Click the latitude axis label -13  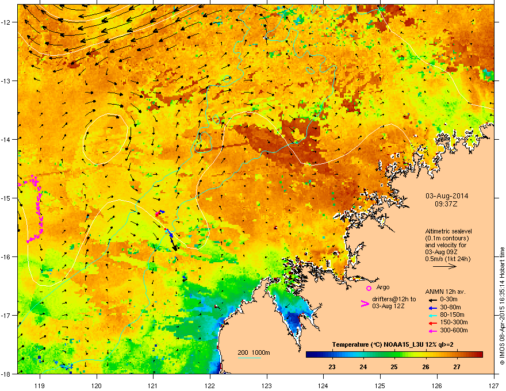[x=6, y=80]
